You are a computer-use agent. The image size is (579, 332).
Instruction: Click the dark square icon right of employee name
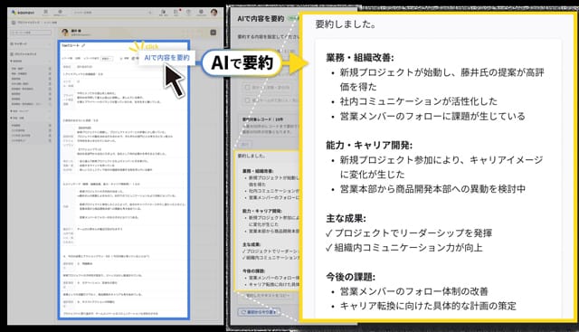(214, 33)
